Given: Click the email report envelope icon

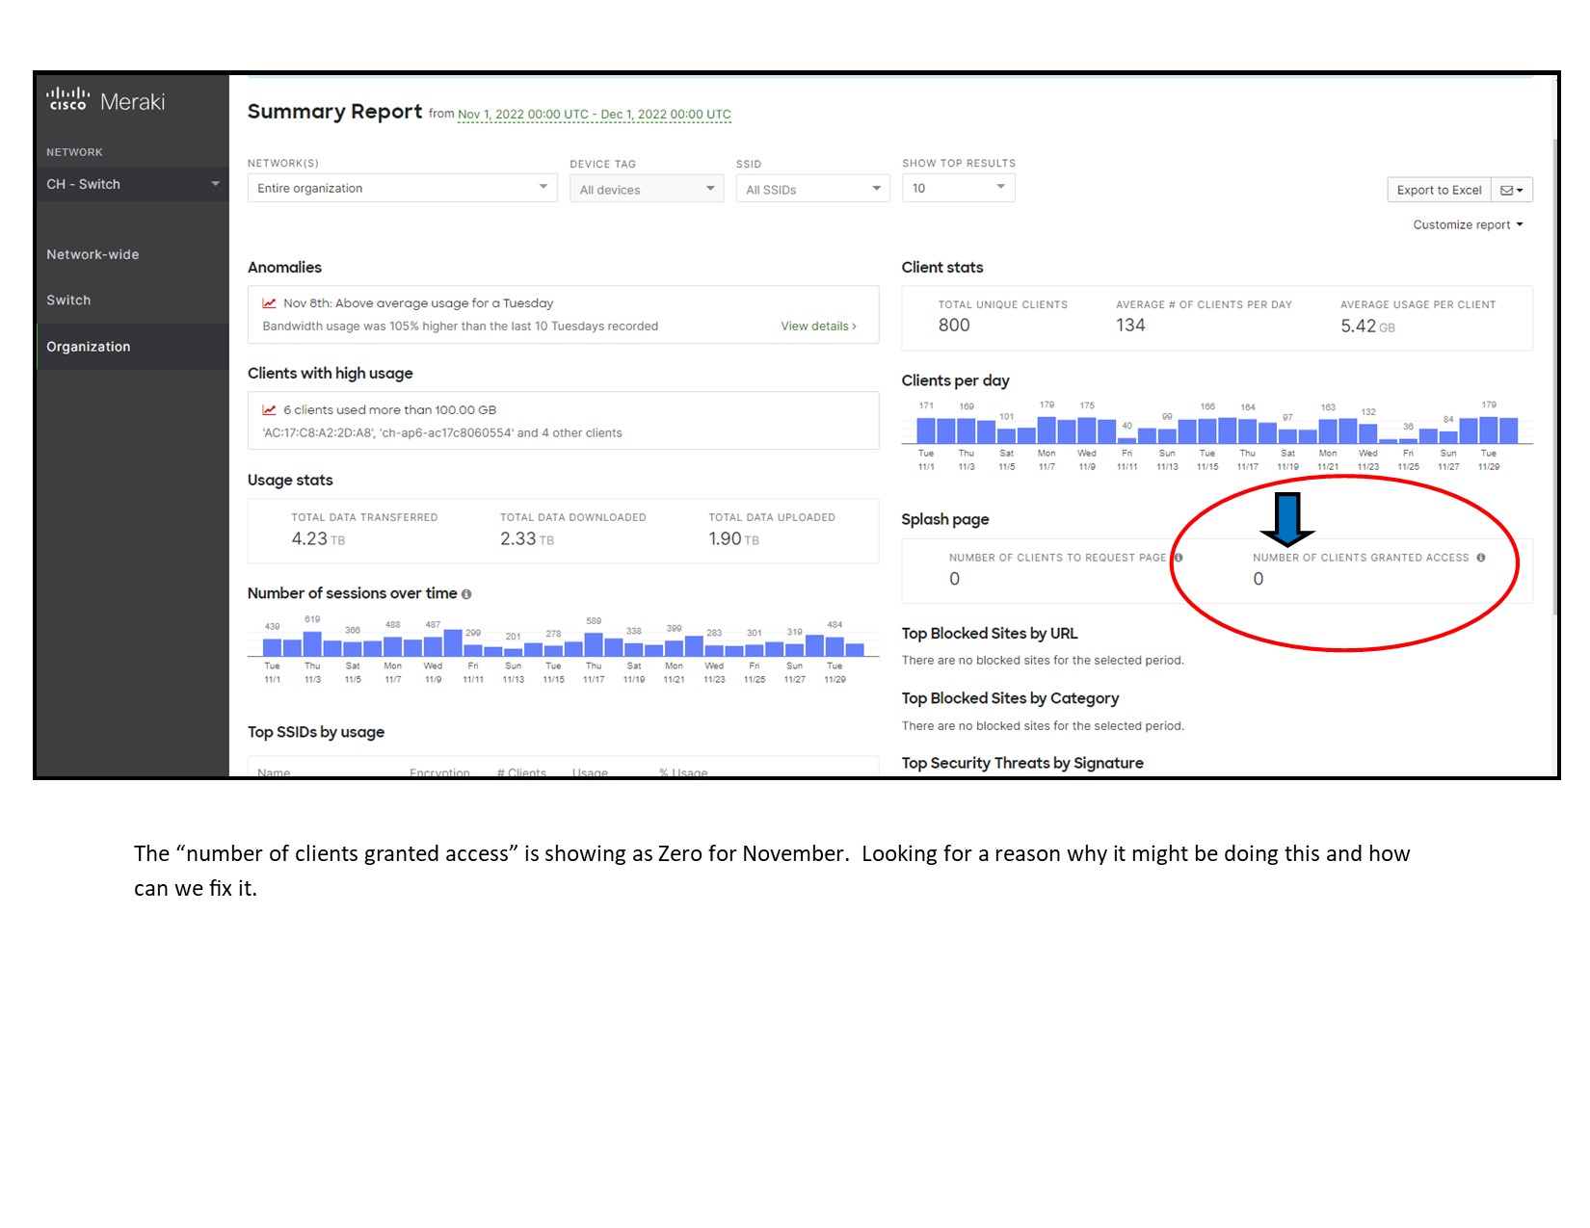Looking at the screenshot, I should (x=1511, y=190).
